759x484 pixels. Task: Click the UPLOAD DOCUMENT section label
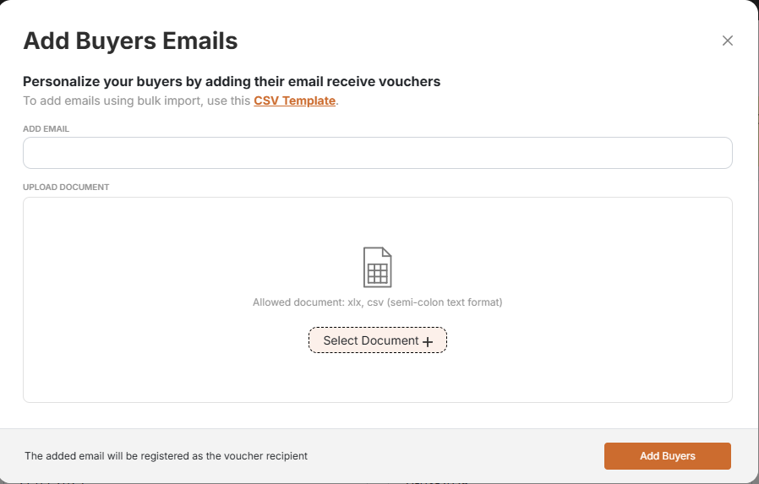coord(66,187)
